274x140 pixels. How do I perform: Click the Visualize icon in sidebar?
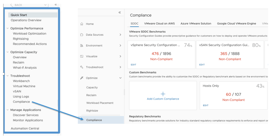click(82, 56)
